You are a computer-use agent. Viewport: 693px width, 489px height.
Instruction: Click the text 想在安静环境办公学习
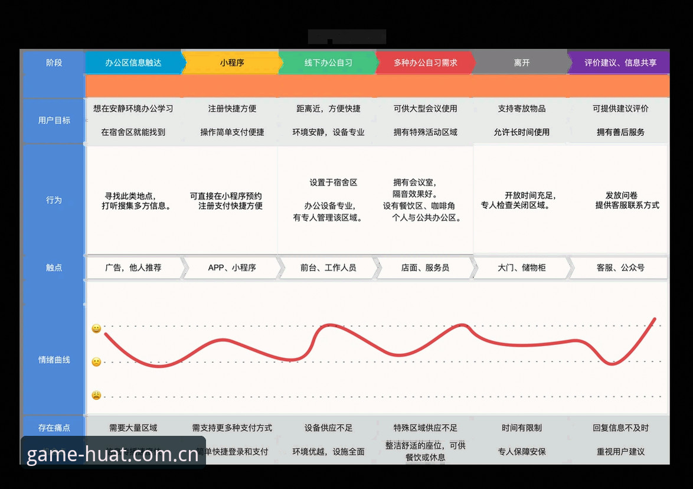point(133,109)
